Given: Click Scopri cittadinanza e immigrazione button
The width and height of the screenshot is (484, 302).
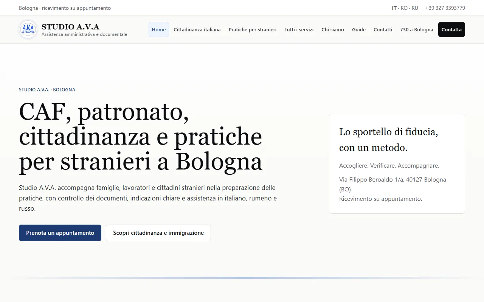Looking at the screenshot, I should pyautogui.click(x=158, y=233).
